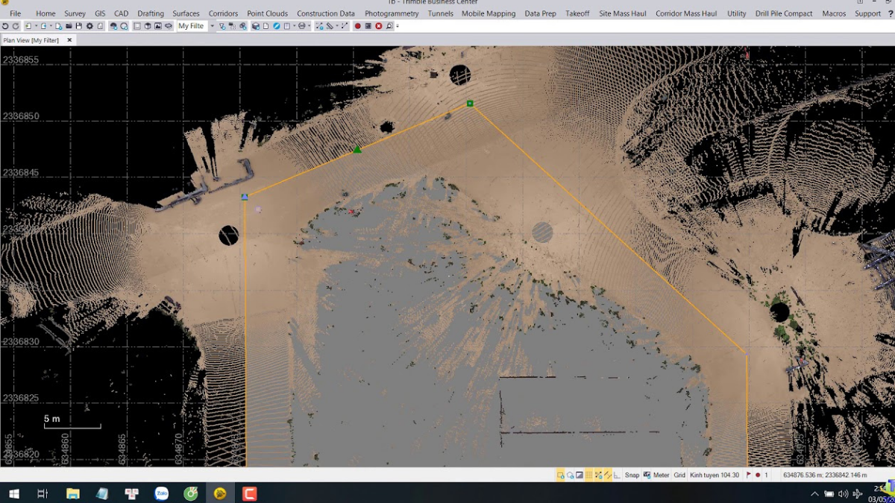The height and width of the screenshot is (503, 895).
Task: Toggle the line snap highlighted status icon
Action: (x=608, y=475)
